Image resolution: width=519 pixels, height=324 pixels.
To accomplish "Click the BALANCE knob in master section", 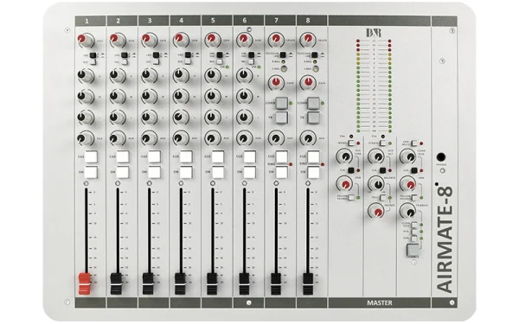I will [x=376, y=183].
